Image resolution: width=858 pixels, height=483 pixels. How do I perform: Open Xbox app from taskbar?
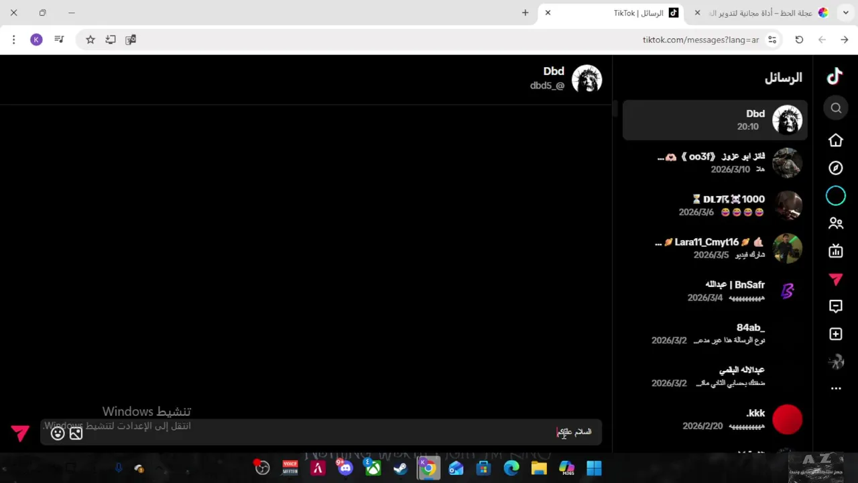(x=373, y=468)
